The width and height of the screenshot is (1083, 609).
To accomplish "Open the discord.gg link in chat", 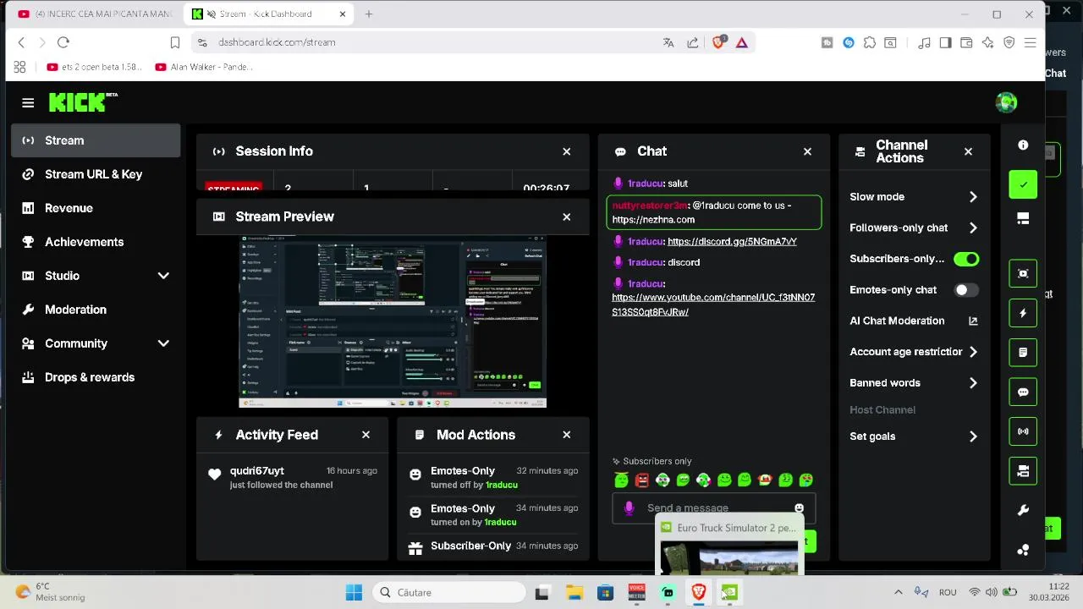I will pos(732,242).
